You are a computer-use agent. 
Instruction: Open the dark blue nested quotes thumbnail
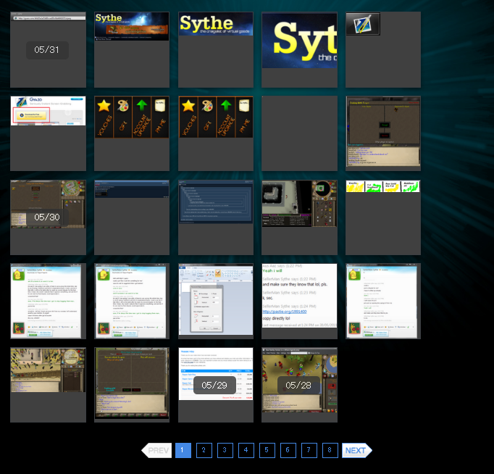click(x=216, y=217)
